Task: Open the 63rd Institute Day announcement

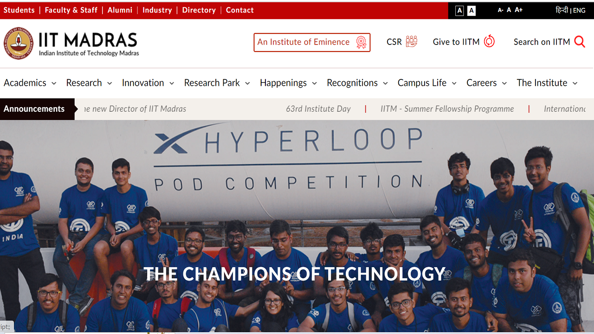Action: tap(318, 109)
